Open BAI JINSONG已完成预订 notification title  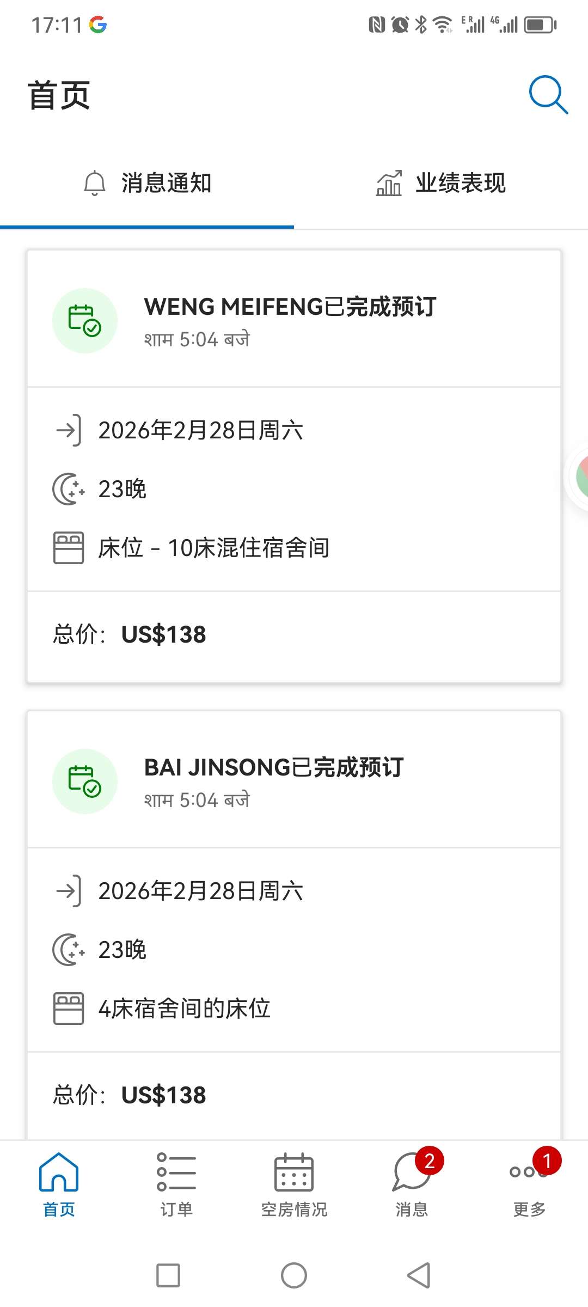pos(273,767)
